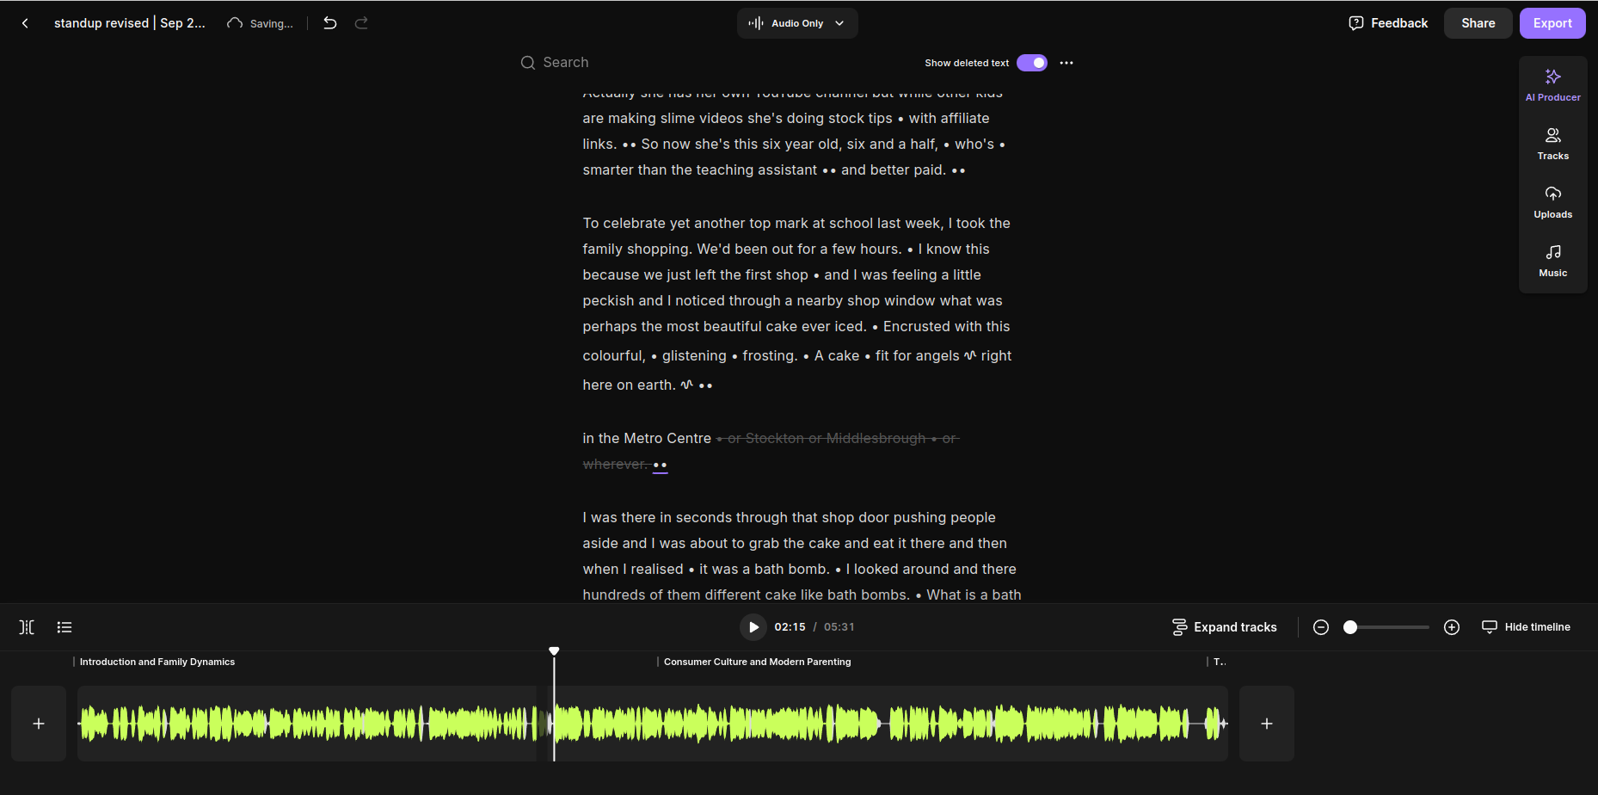Image resolution: width=1598 pixels, height=795 pixels.
Task: Click the words 'bath bomb.' in transcript
Action: coord(792,569)
